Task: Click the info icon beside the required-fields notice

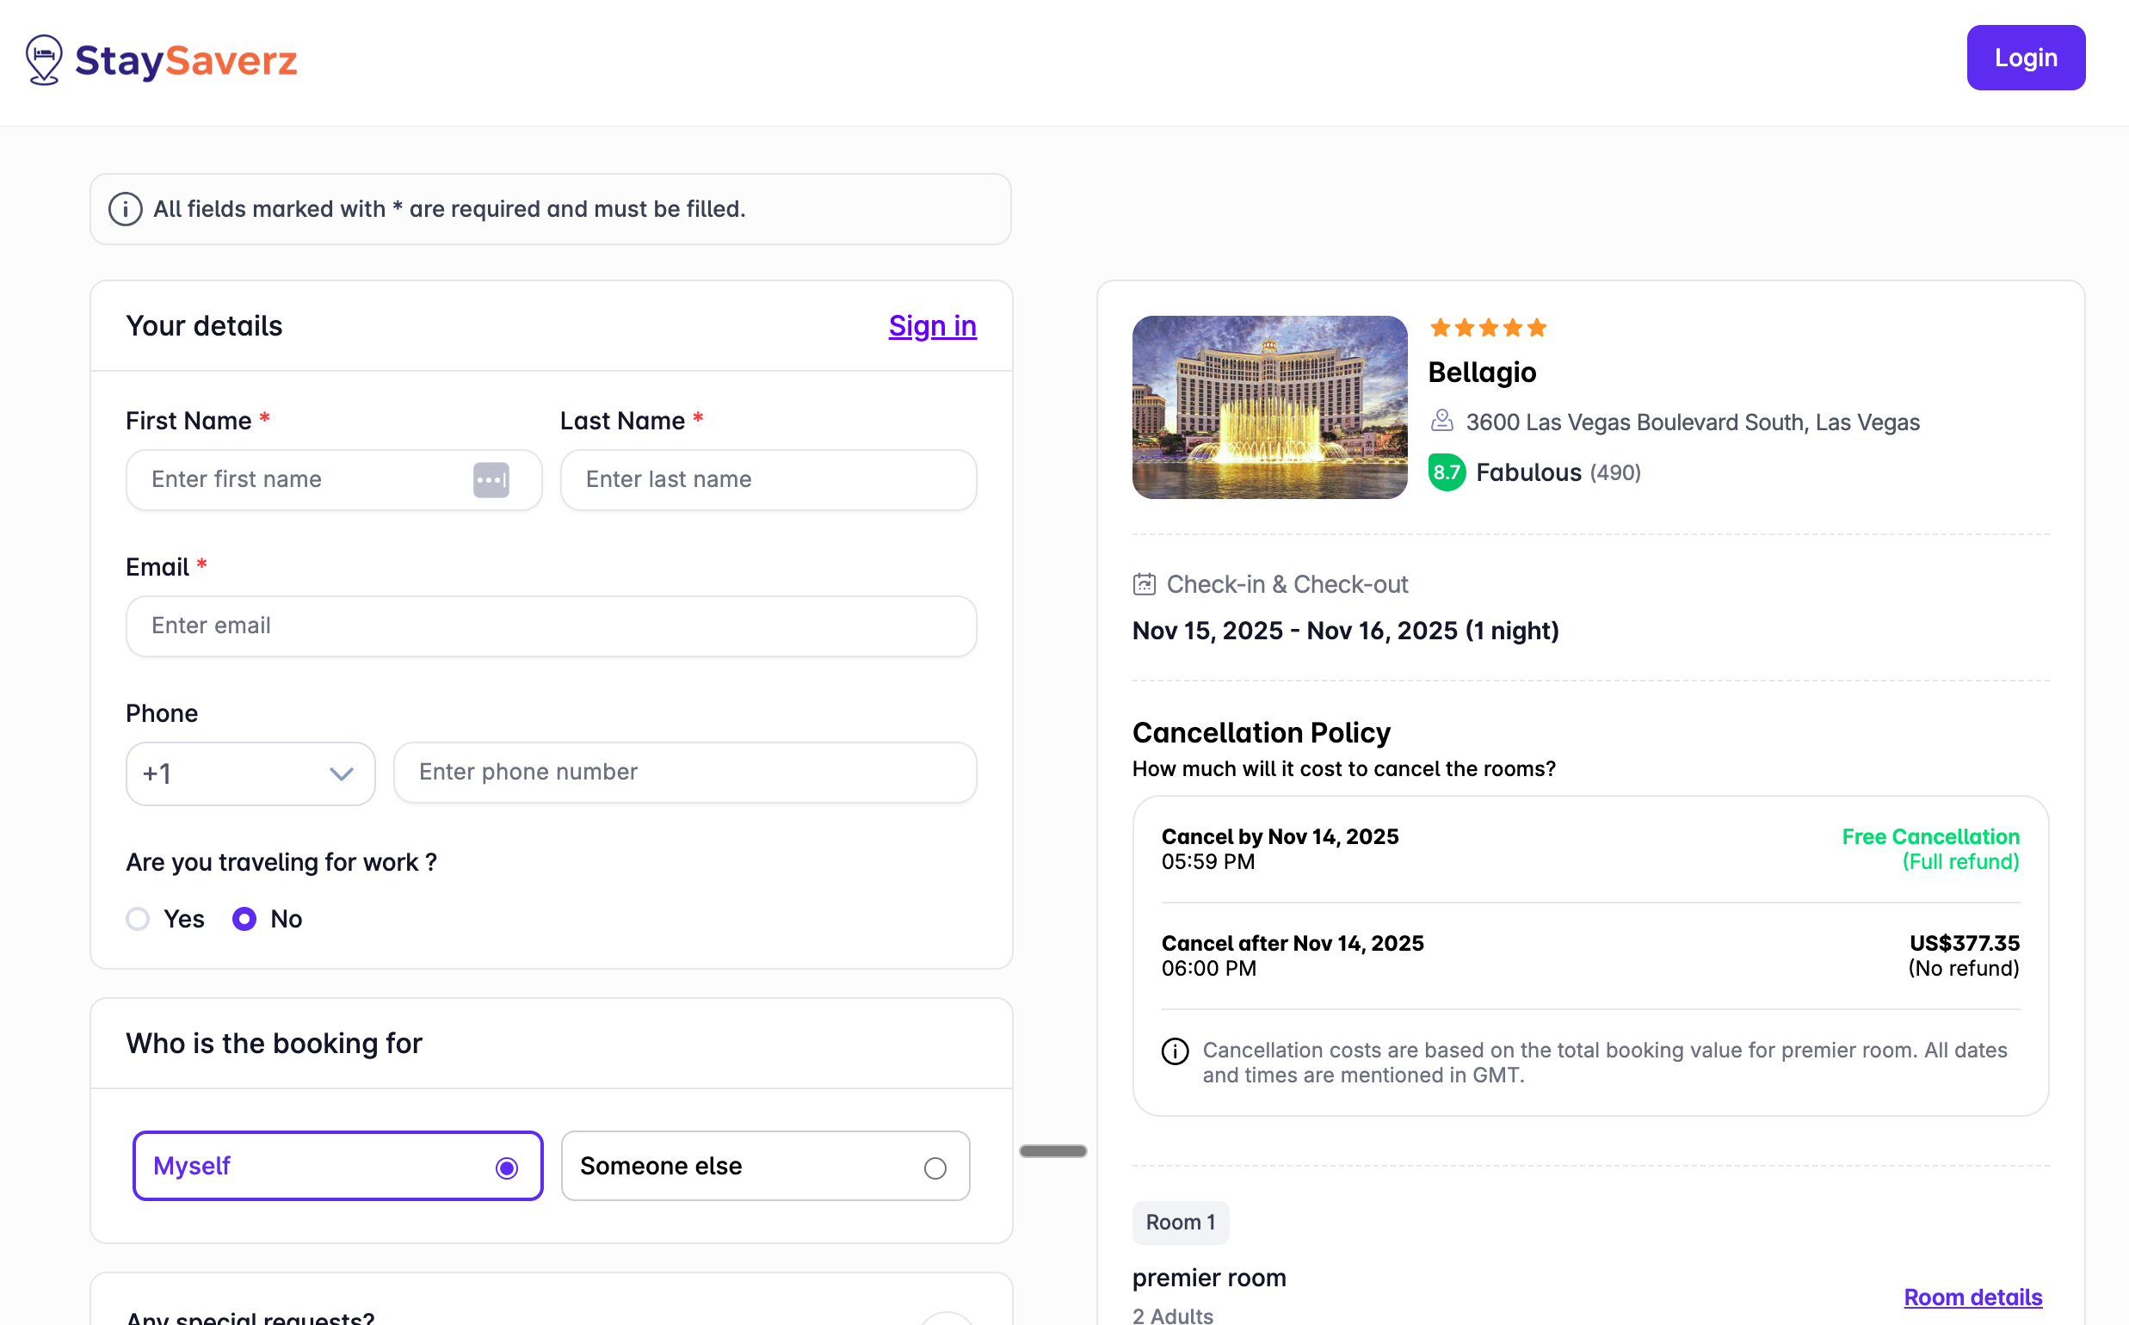Action: tap(125, 209)
